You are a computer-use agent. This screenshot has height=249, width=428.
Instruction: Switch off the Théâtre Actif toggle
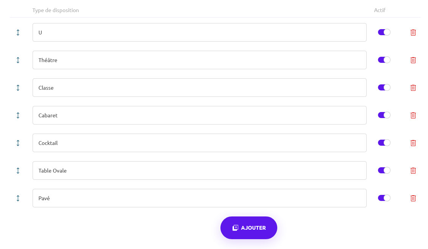coord(384,60)
